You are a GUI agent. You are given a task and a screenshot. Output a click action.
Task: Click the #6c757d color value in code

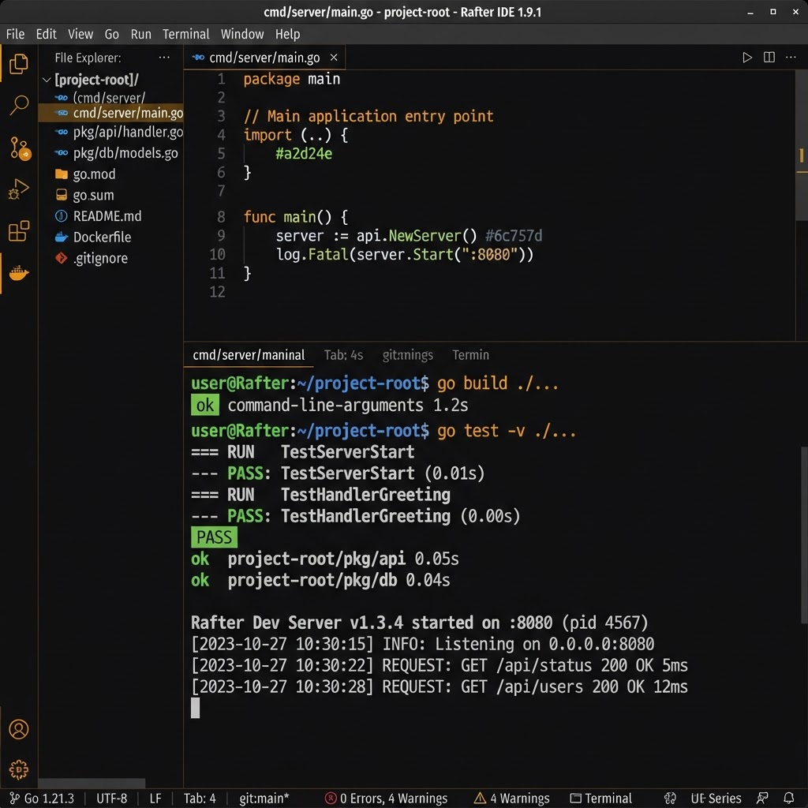[513, 236]
